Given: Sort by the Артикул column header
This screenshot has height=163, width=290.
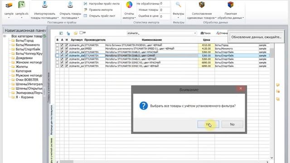Looking at the screenshot, I should 77,40.
